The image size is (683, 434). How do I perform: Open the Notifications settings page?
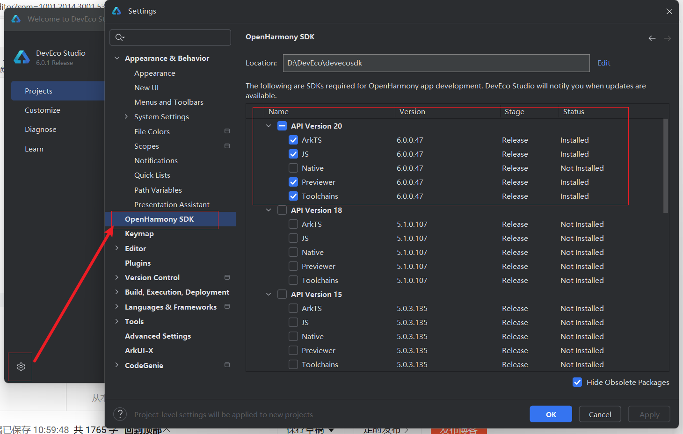(x=156, y=160)
